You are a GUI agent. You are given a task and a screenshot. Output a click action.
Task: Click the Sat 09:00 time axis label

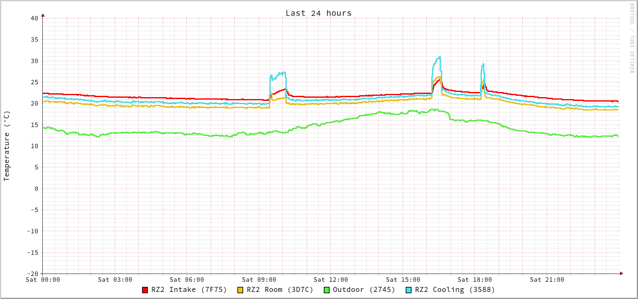[x=259, y=280]
